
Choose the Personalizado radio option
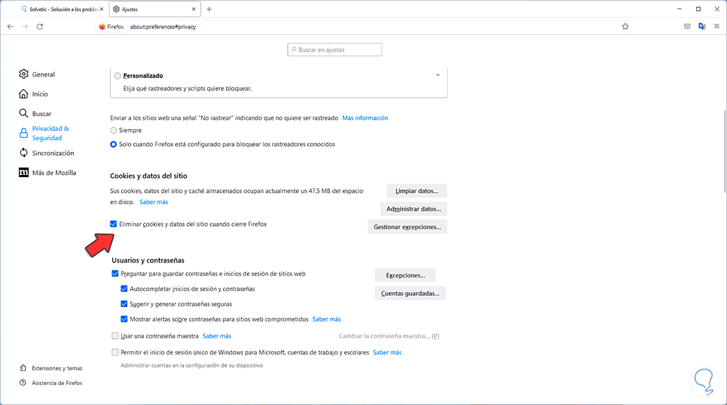[x=118, y=76]
